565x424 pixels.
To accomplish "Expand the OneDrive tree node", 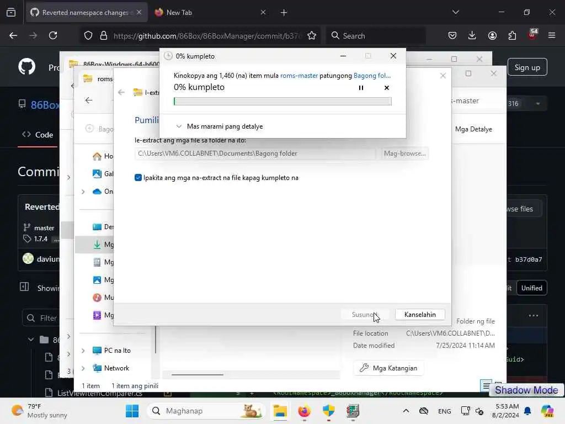I will click(83, 192).
